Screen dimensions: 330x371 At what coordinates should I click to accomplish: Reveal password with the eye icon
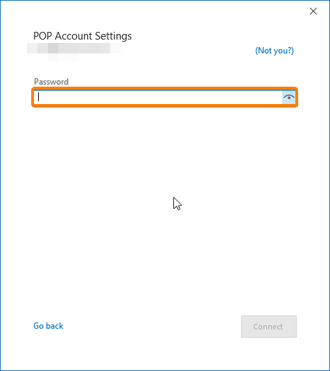tap(288, 97)
